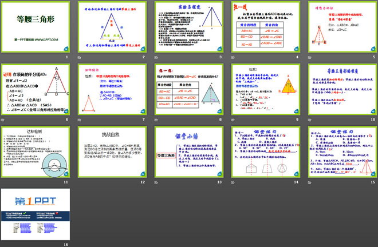Select slide 3 titled 实验与探究
The image size is (378, 247).
189,27
